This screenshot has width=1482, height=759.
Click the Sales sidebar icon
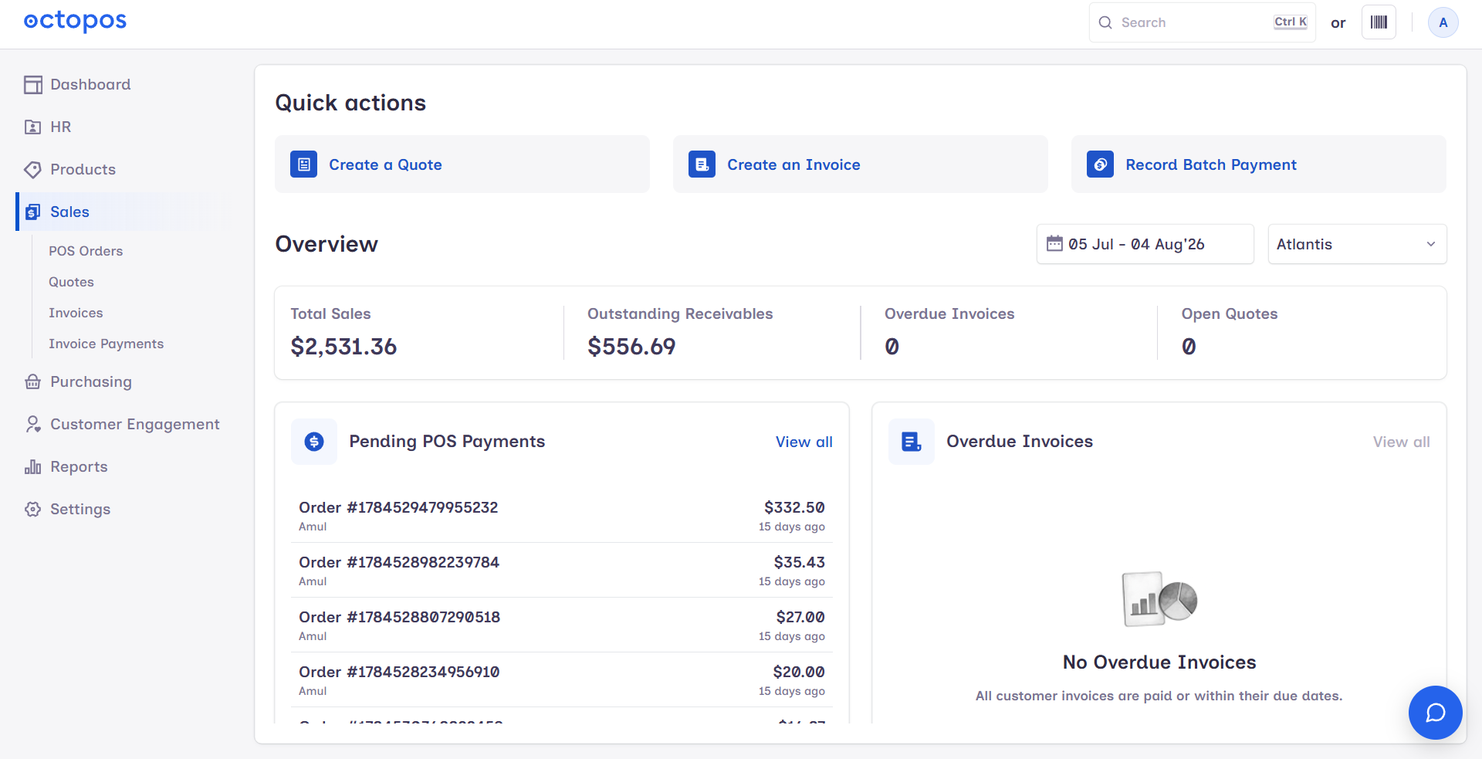(x=33, y=212)
